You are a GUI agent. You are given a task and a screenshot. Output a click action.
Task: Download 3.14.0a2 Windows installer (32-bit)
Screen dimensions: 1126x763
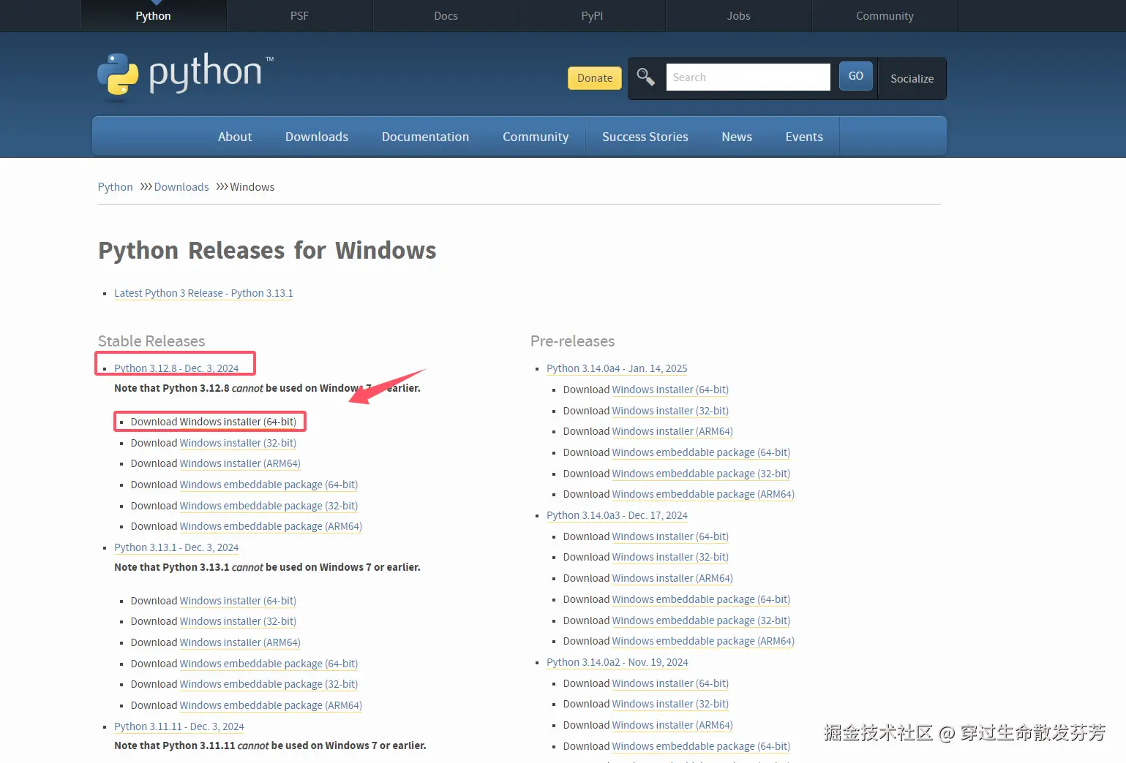(x=670, y=704)
